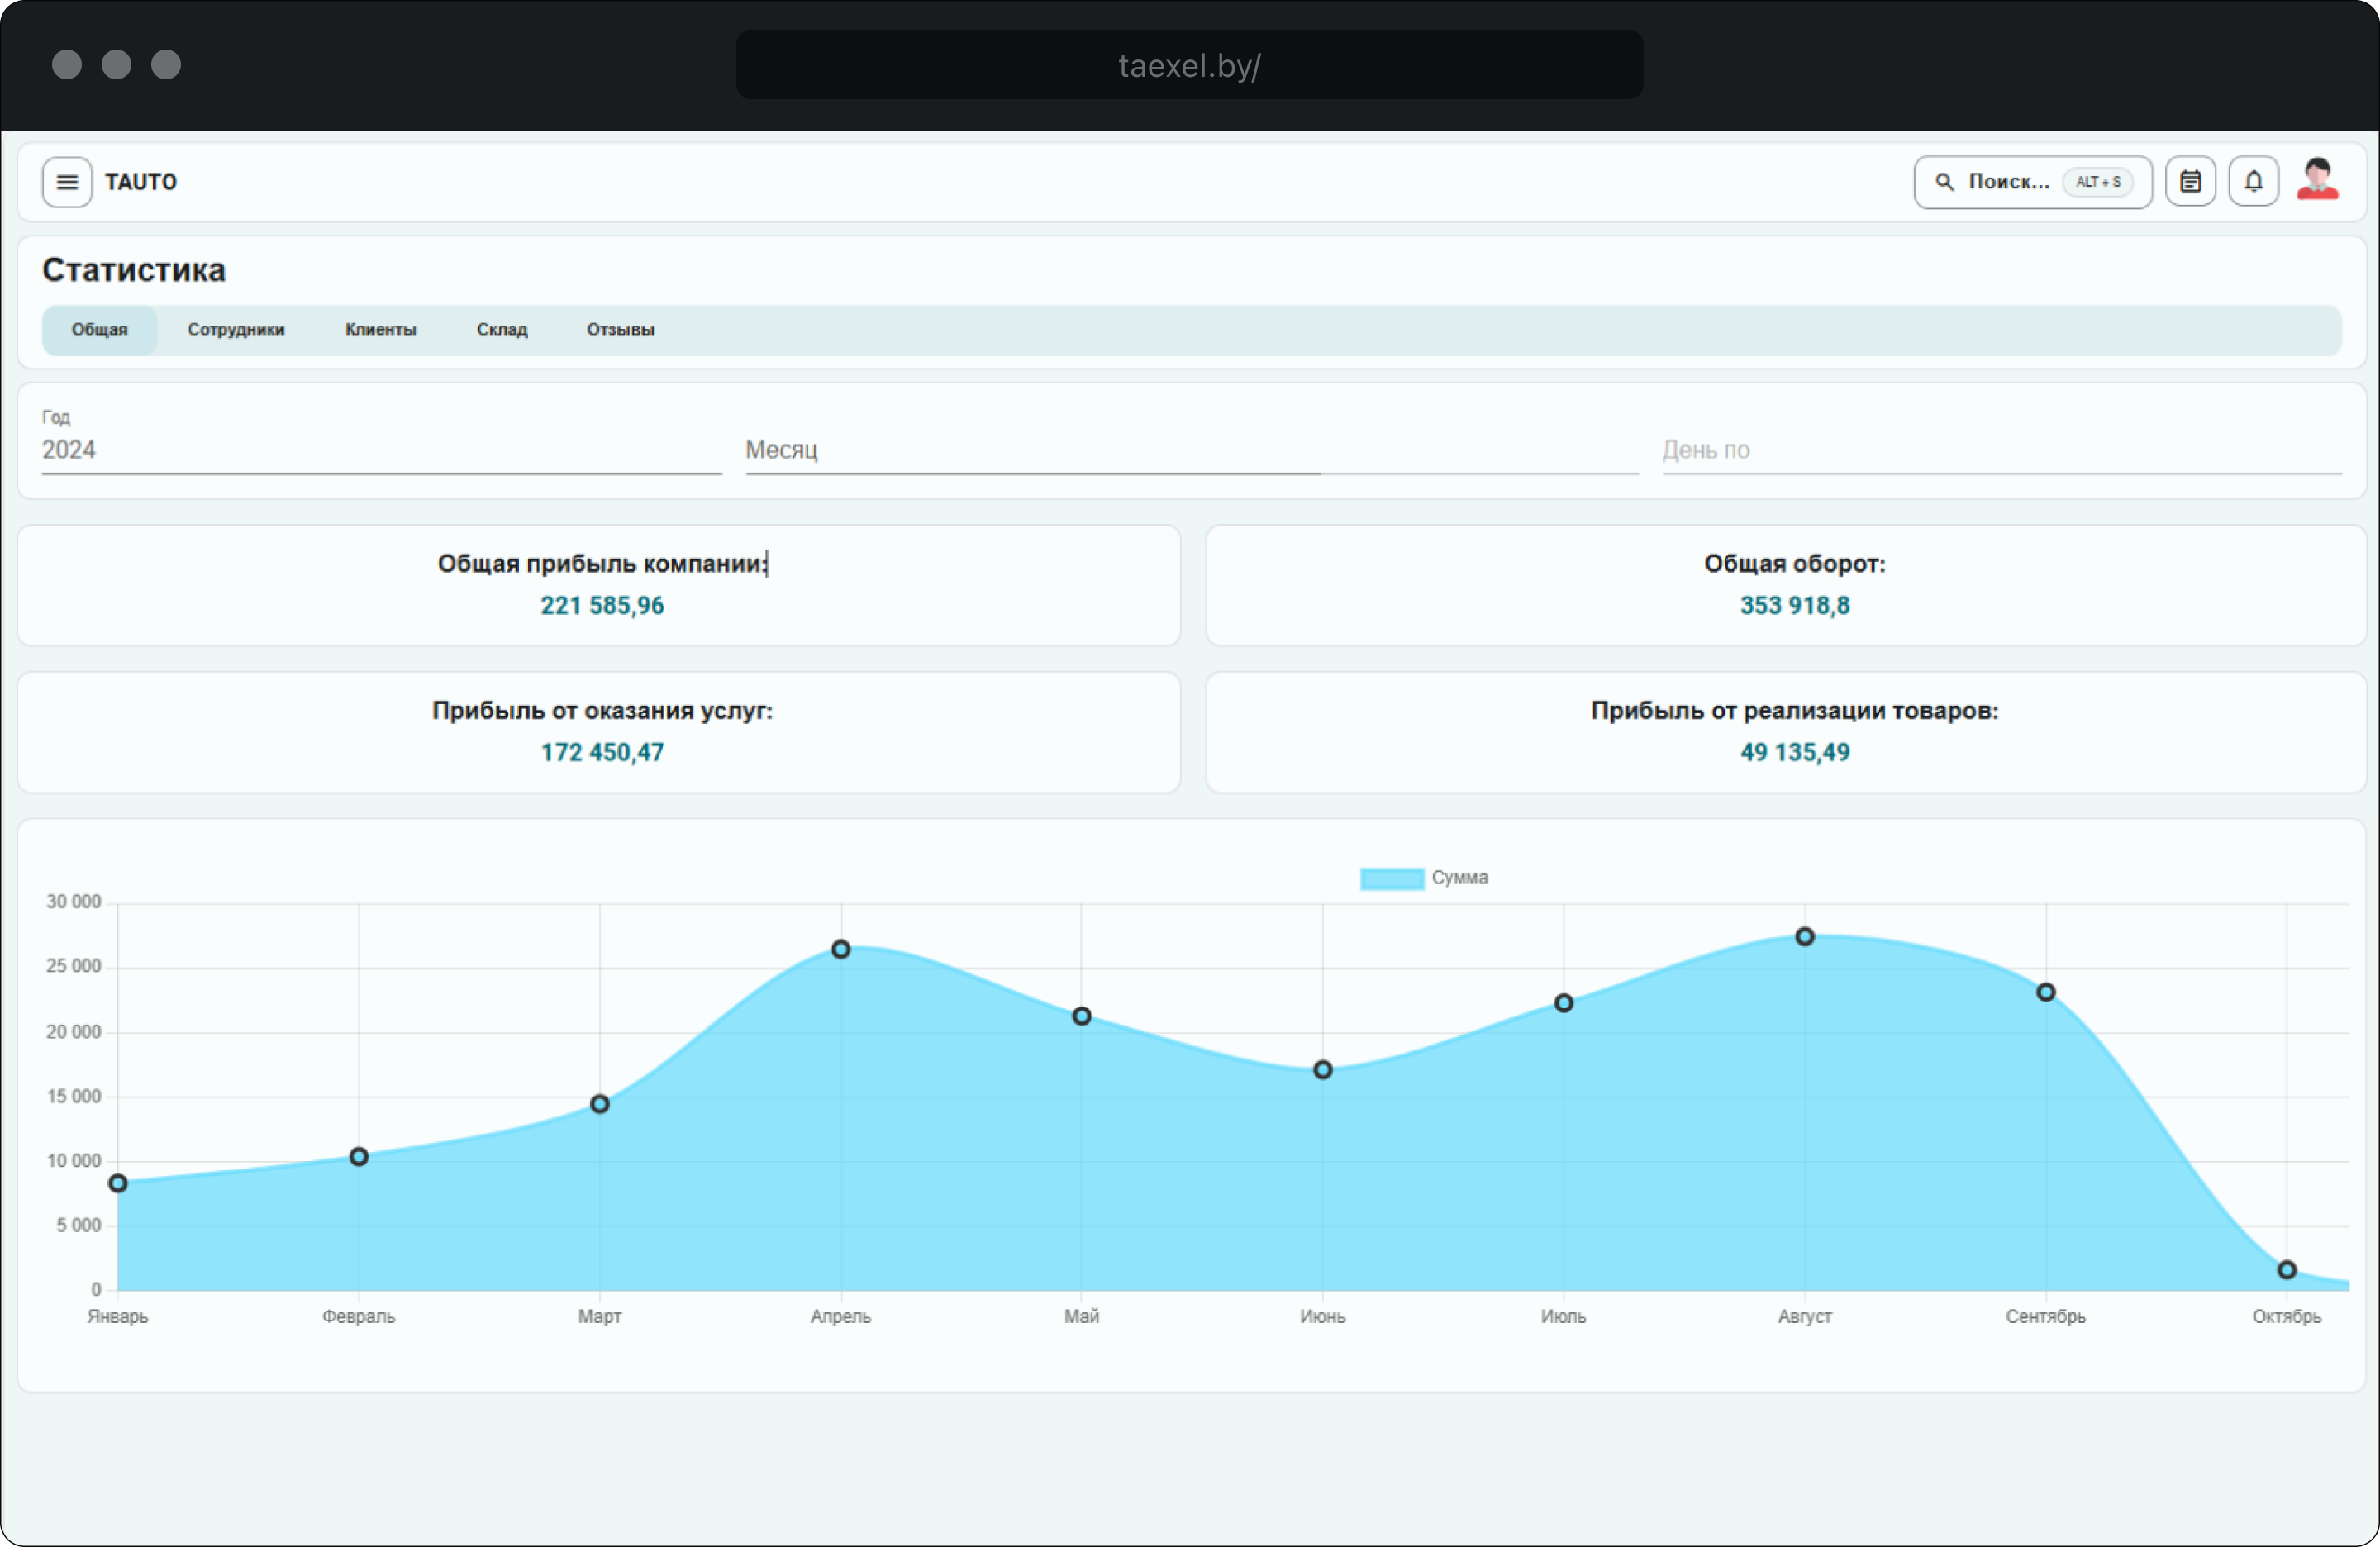Click the Поиск search field
The image size is (2380, 1547).
tap(2008, 182)
